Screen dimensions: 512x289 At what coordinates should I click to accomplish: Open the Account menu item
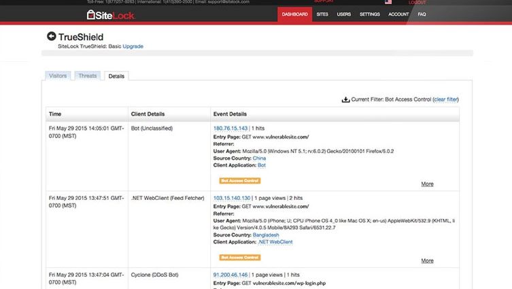click(398, 14)
